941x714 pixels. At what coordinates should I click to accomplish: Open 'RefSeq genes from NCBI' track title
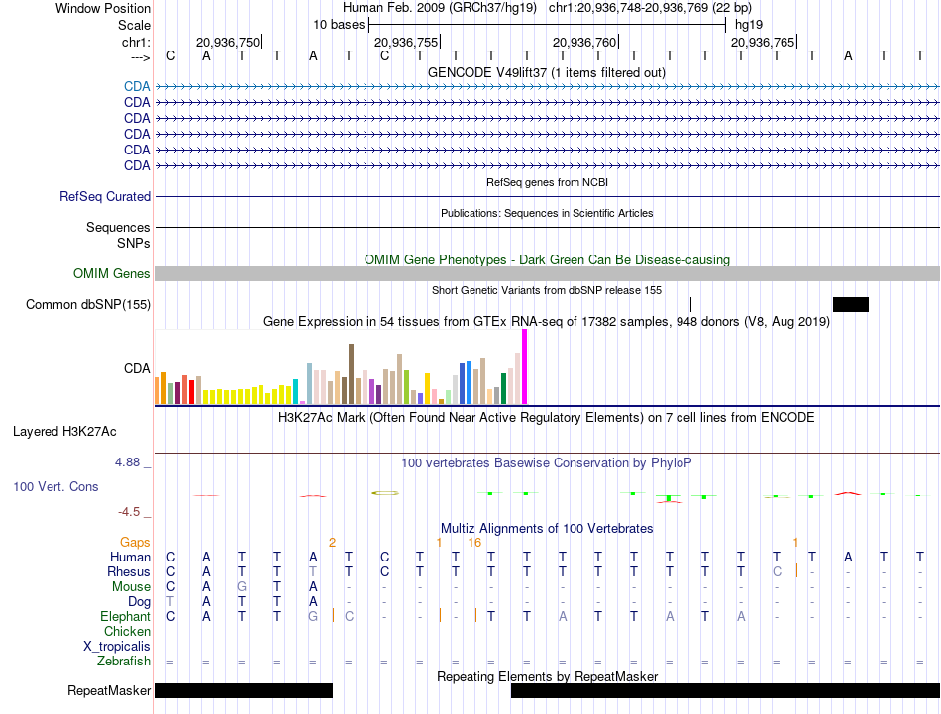point(547,182)
